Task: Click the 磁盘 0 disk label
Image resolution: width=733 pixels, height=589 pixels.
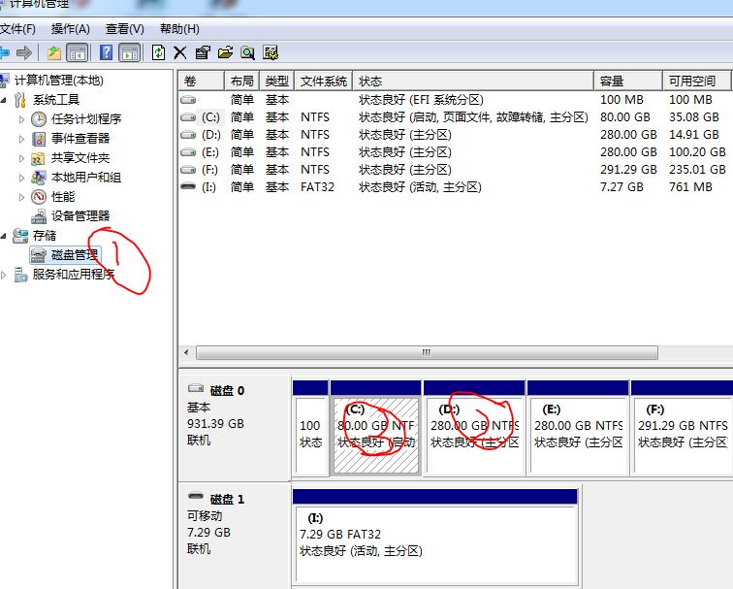Action: [x=227, y=391]
